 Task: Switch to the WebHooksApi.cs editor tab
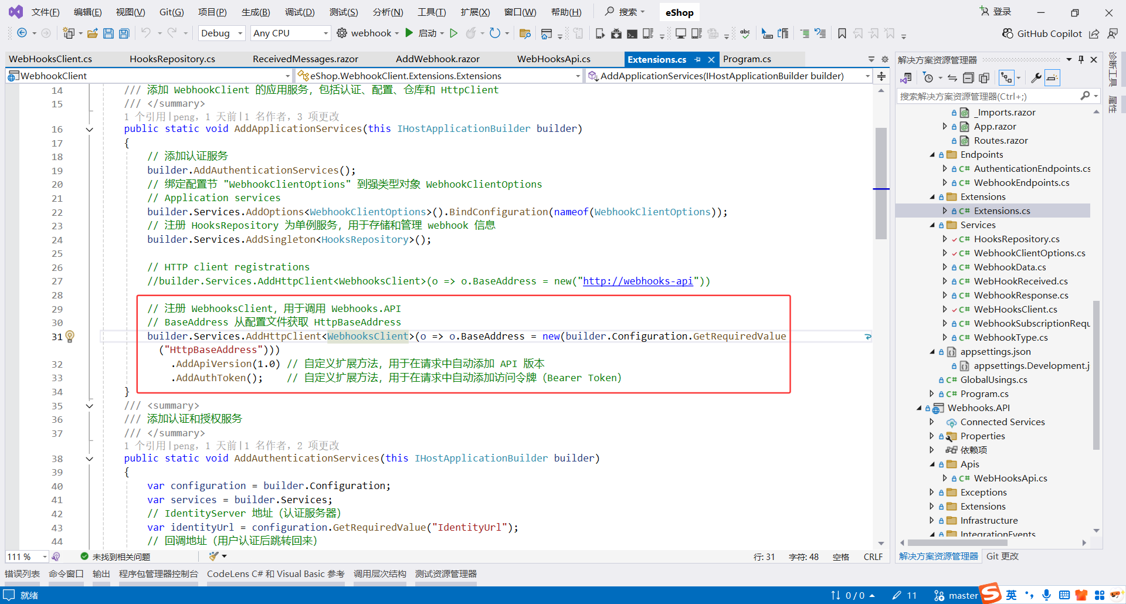point(554,59)
